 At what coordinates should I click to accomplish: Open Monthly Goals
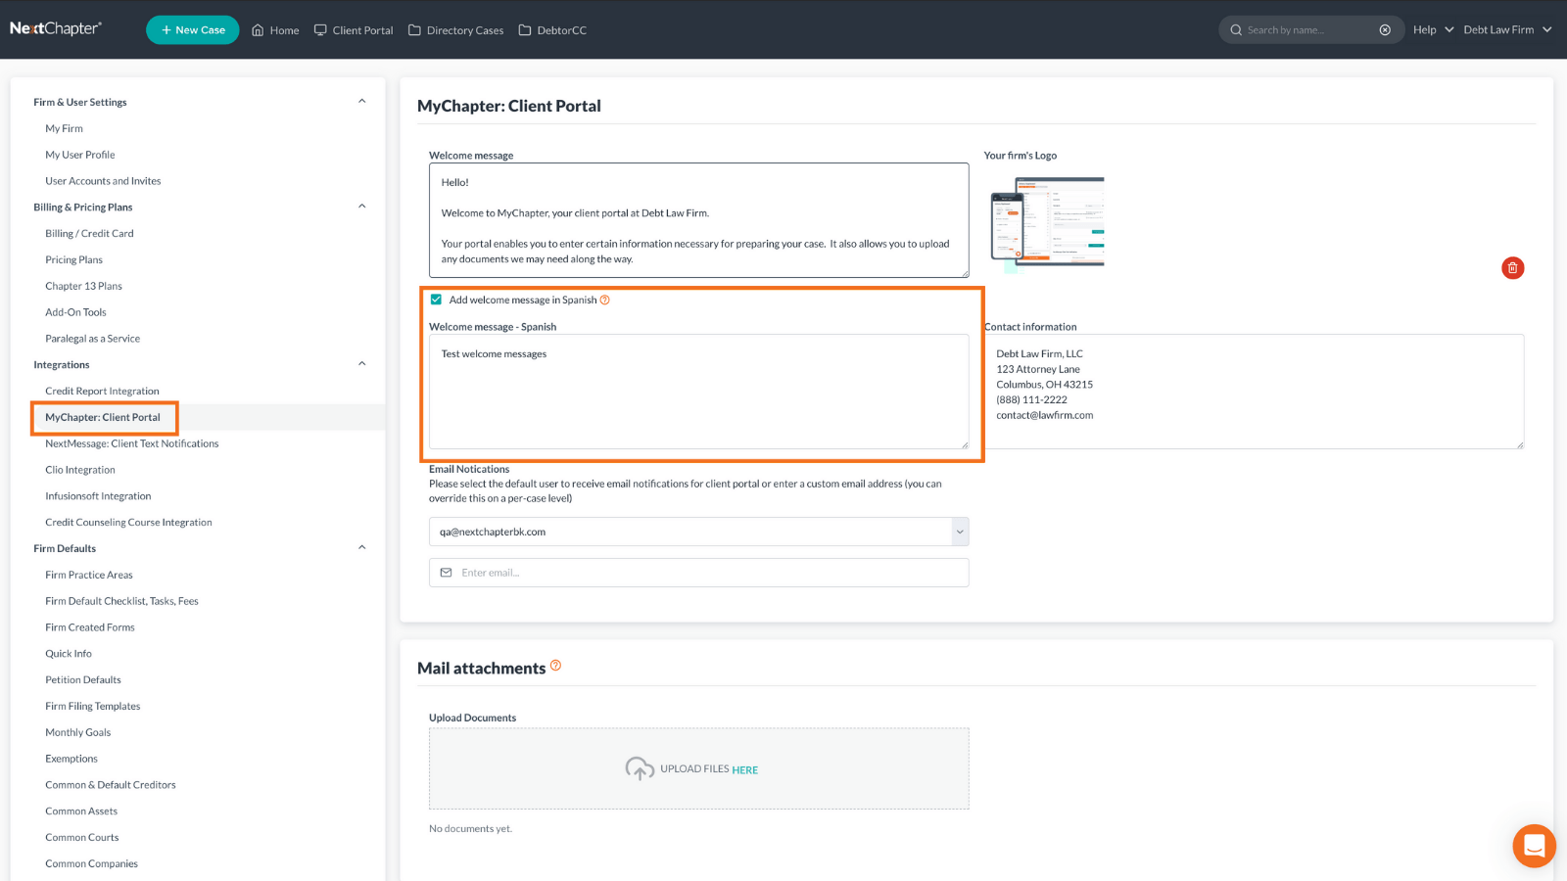(x=78, y=732)
